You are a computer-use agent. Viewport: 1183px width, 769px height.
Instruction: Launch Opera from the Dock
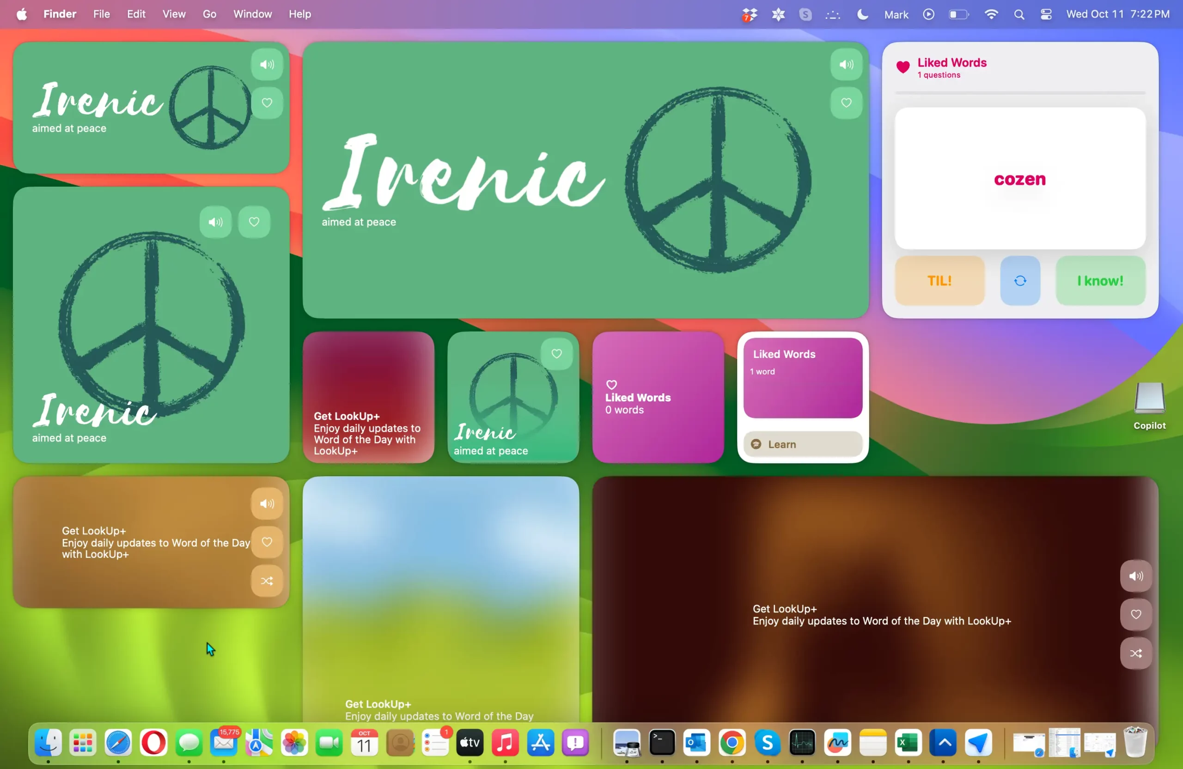pyautogui.click(x=153, y=743)
